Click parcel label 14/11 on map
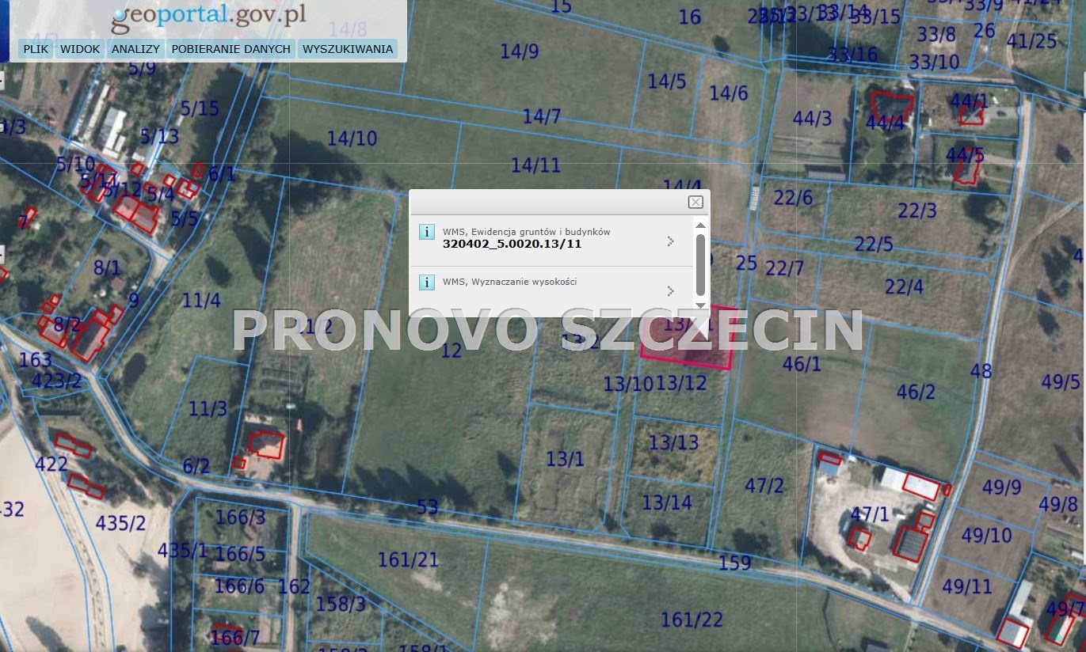The image size is (1086, 652). point(535,166)
